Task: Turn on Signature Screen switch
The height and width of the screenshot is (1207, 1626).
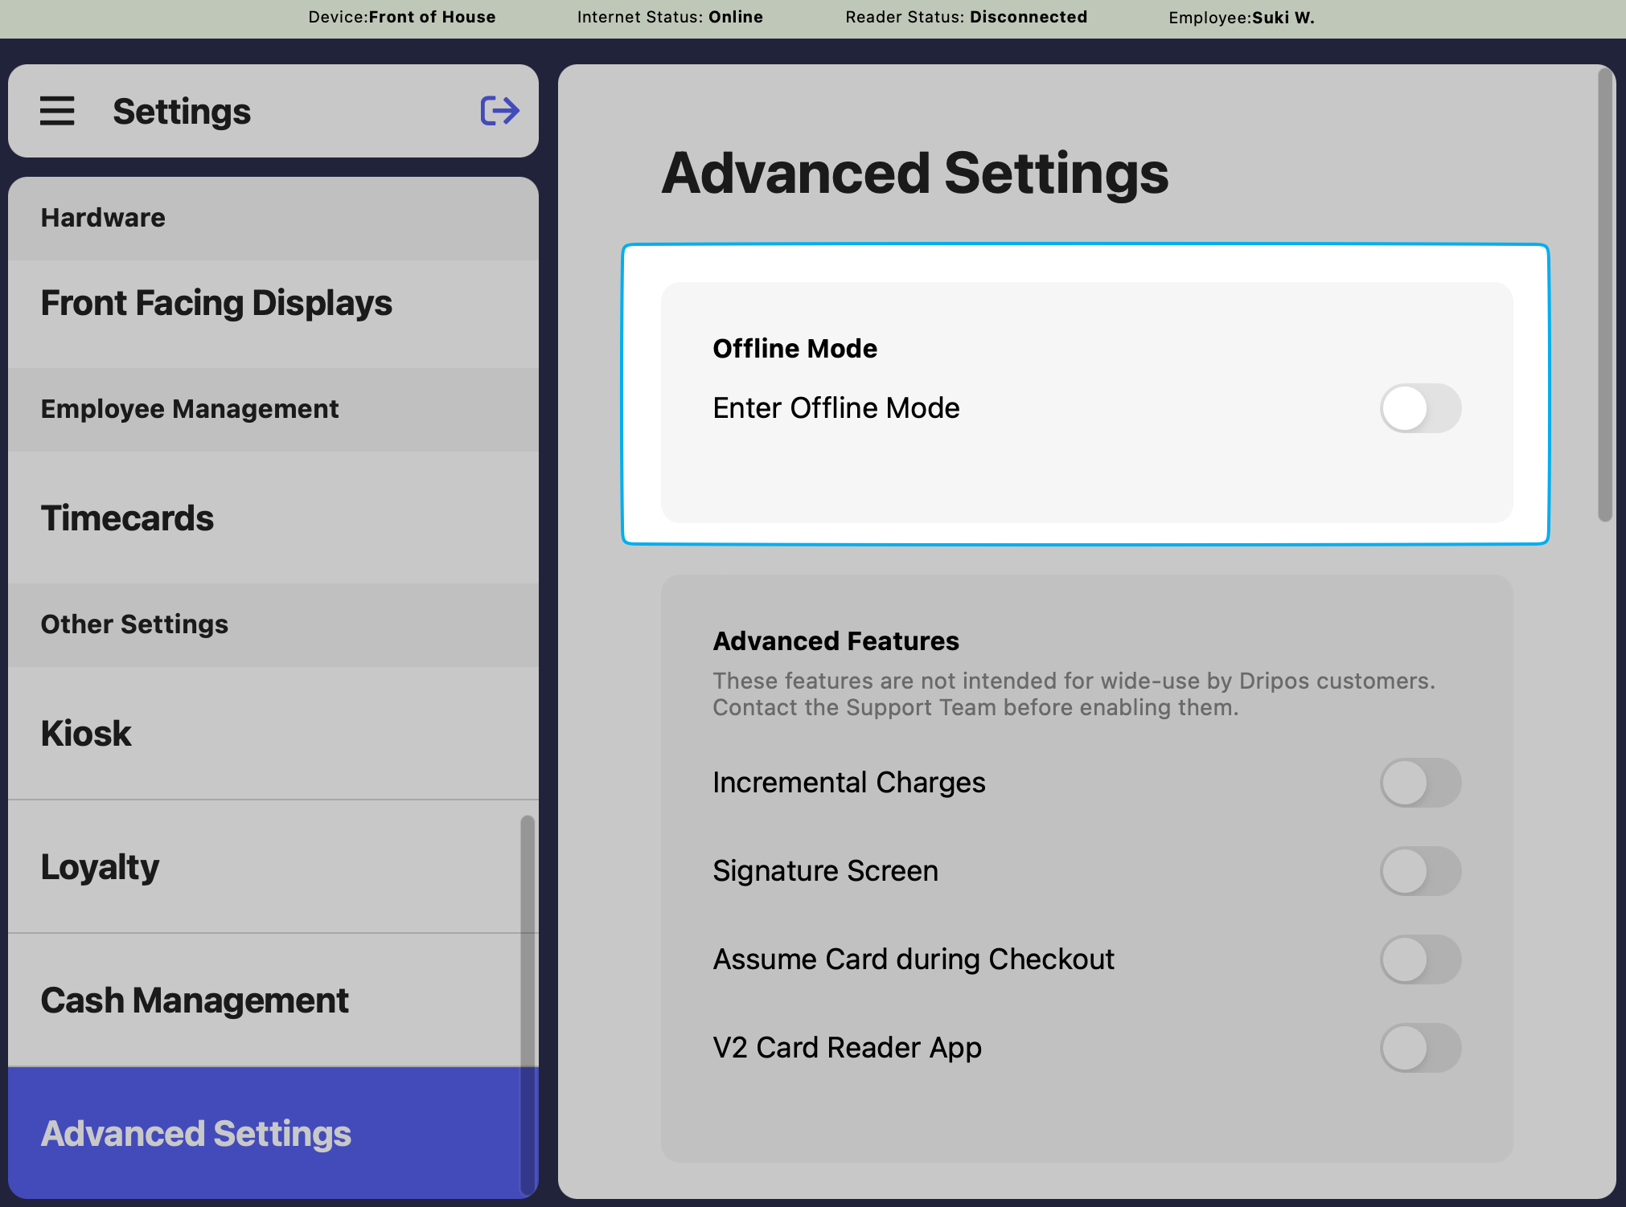Action: click(1420, 871)
